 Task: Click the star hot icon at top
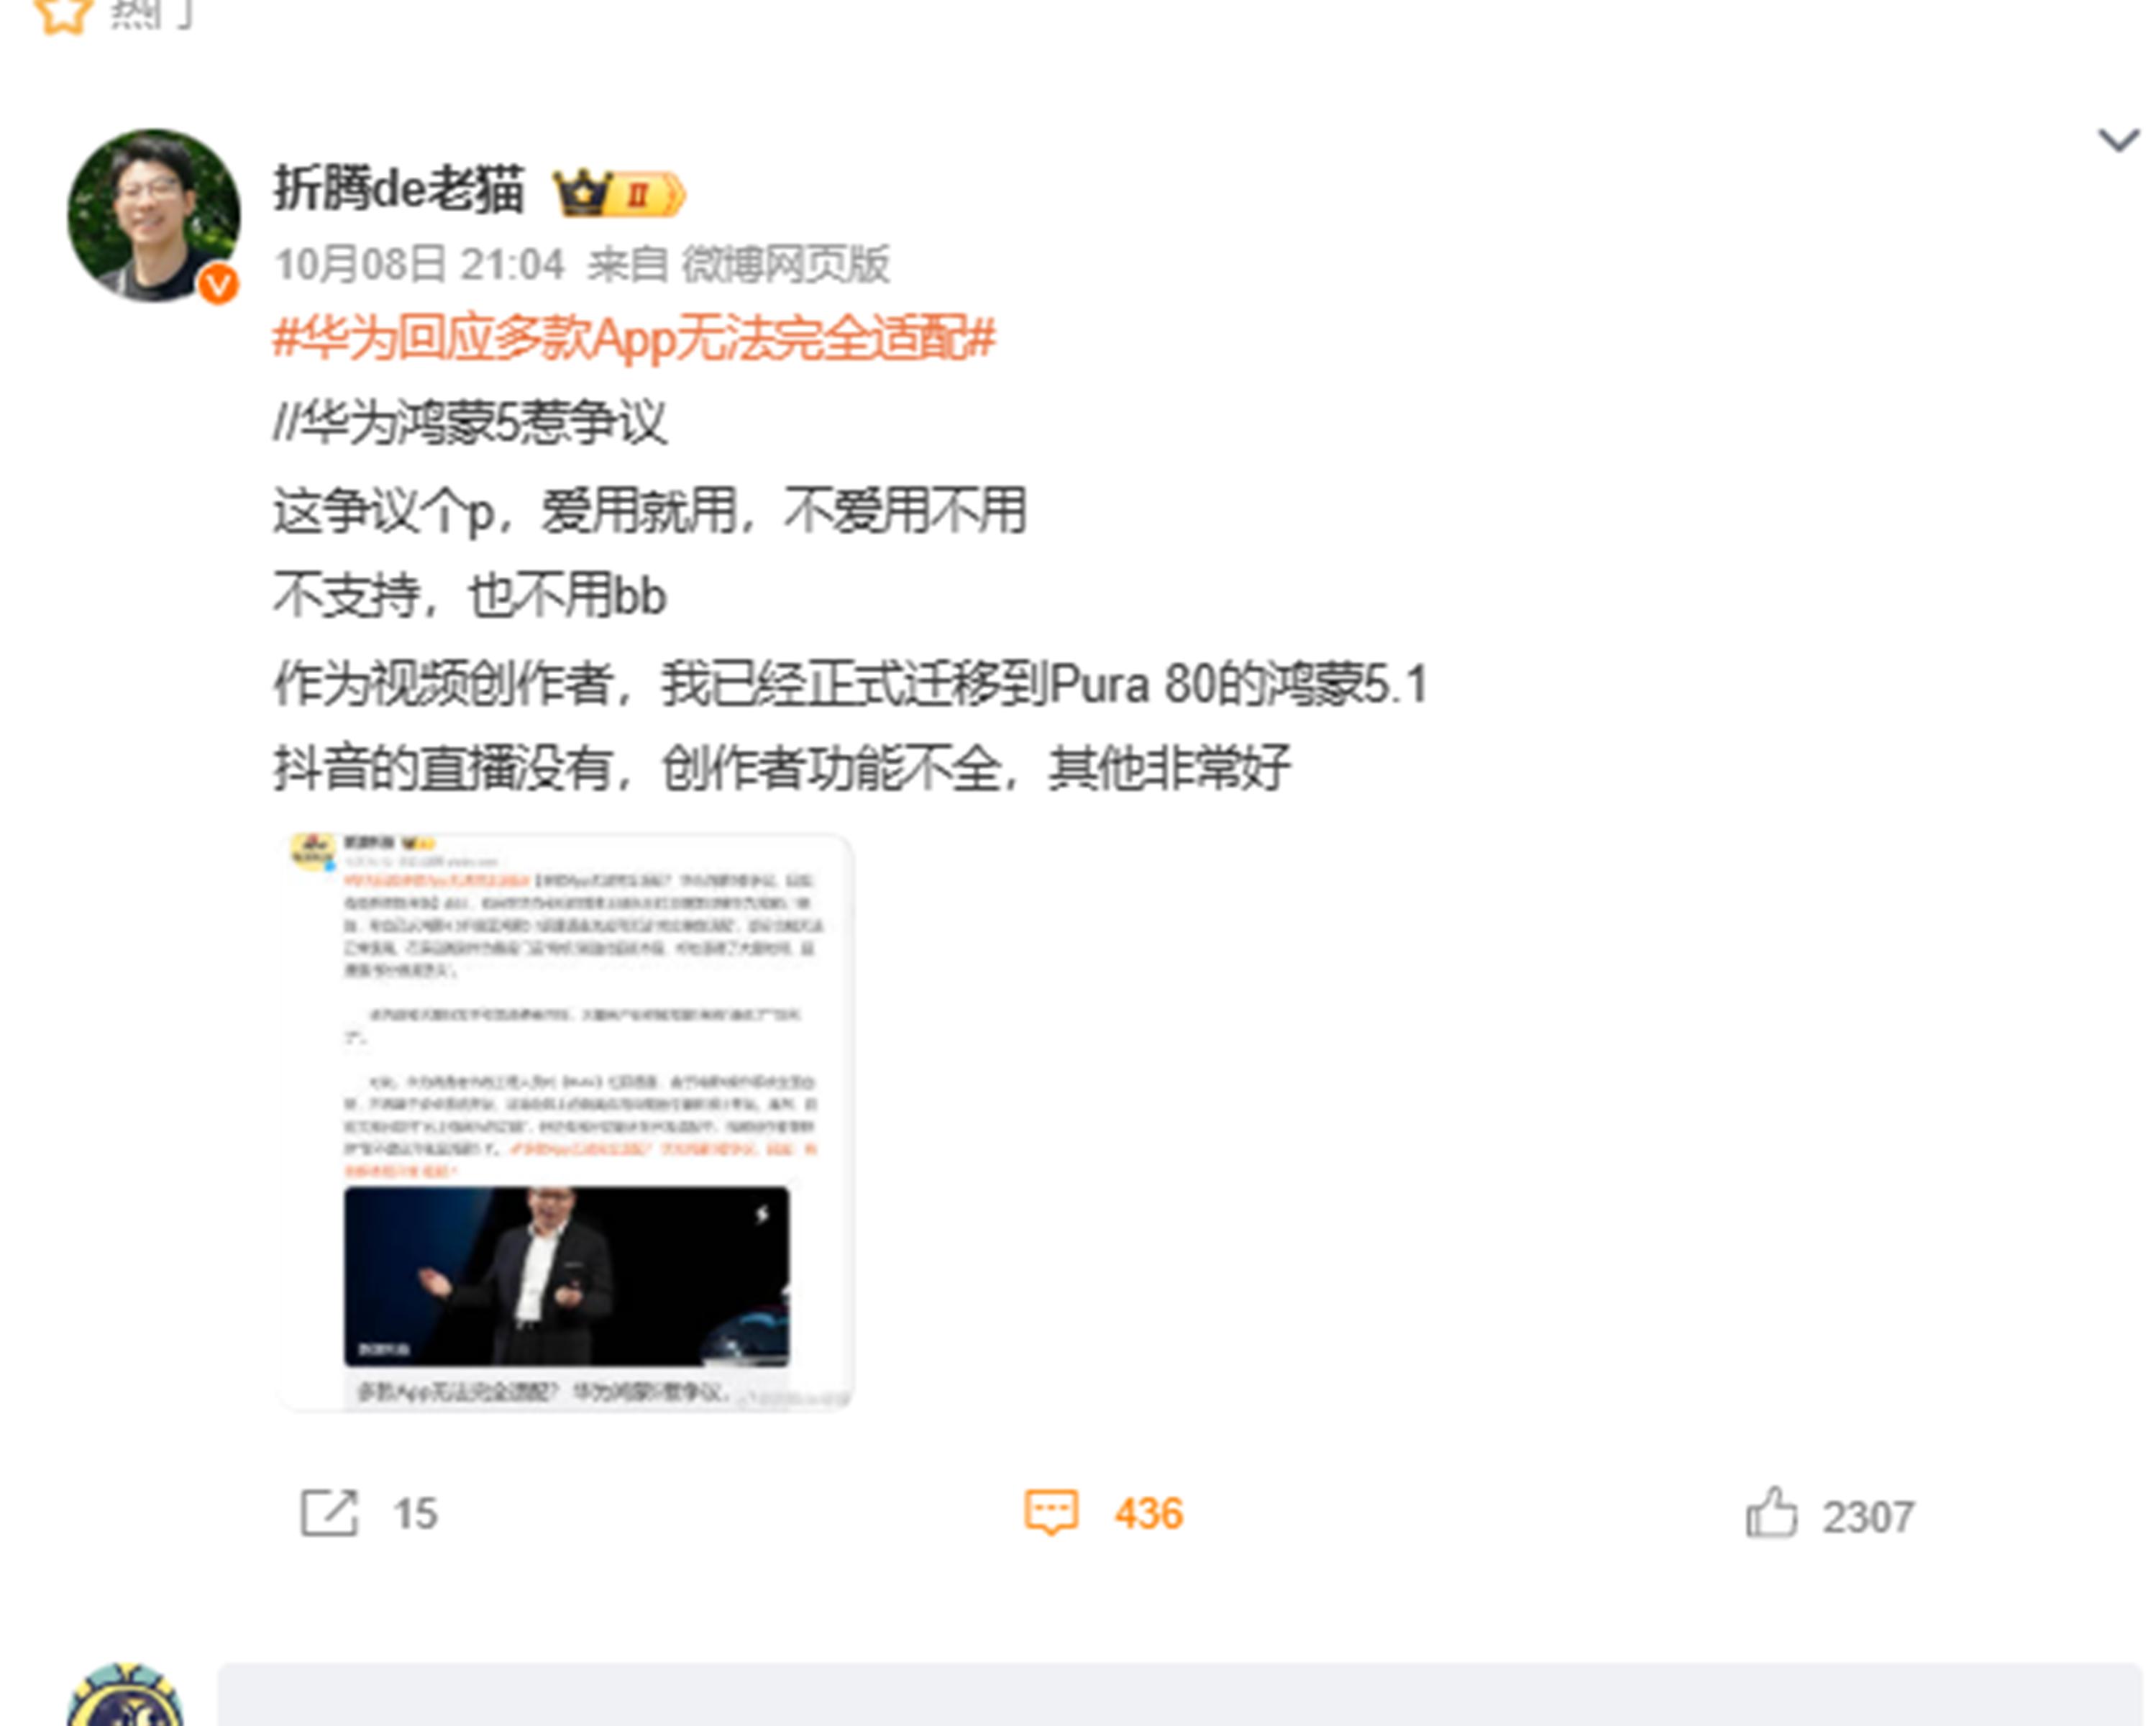click(63, 15)
